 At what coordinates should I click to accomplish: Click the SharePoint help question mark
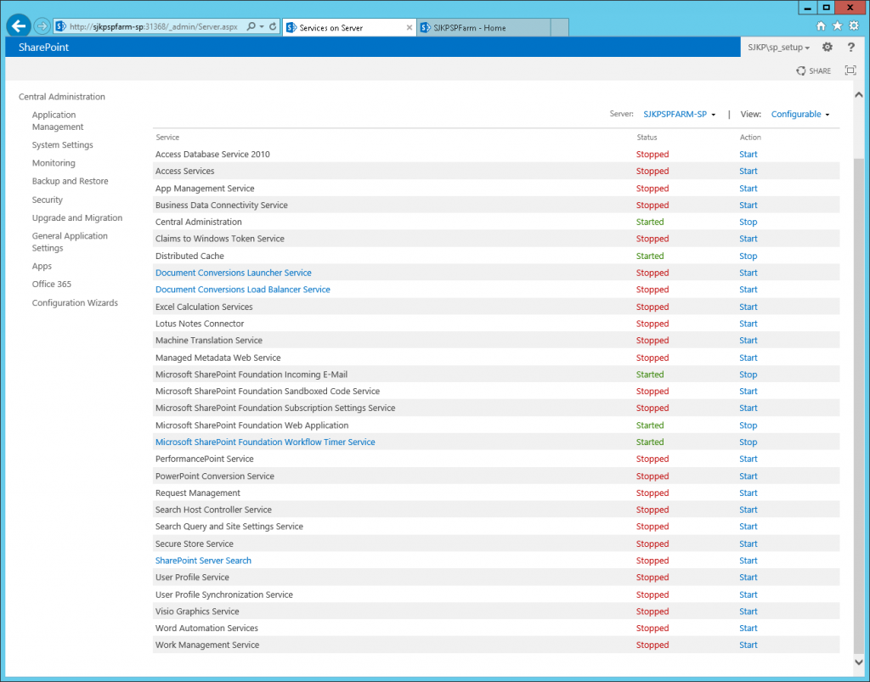850,48
